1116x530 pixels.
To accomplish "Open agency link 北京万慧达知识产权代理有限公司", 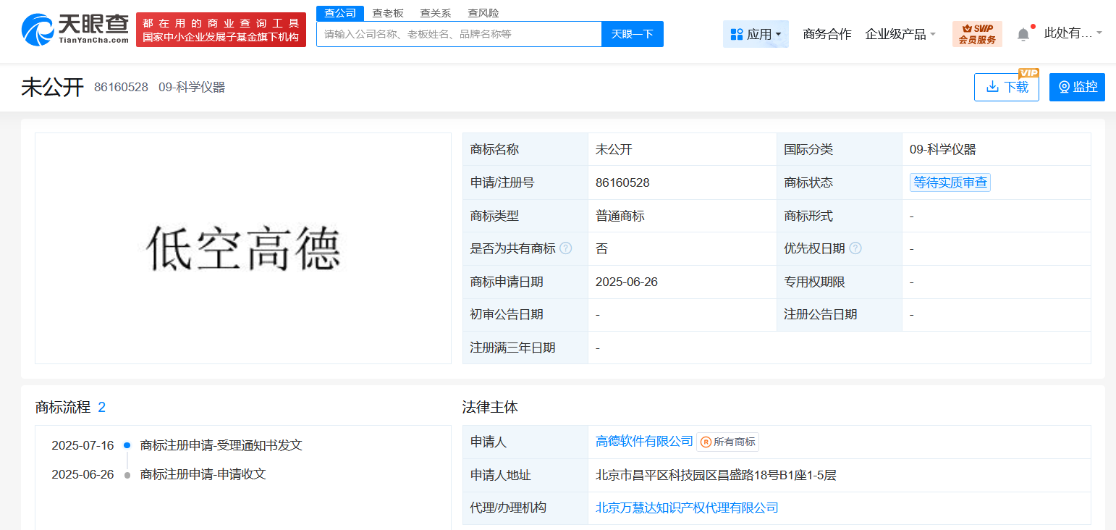I will pos(687,508).
